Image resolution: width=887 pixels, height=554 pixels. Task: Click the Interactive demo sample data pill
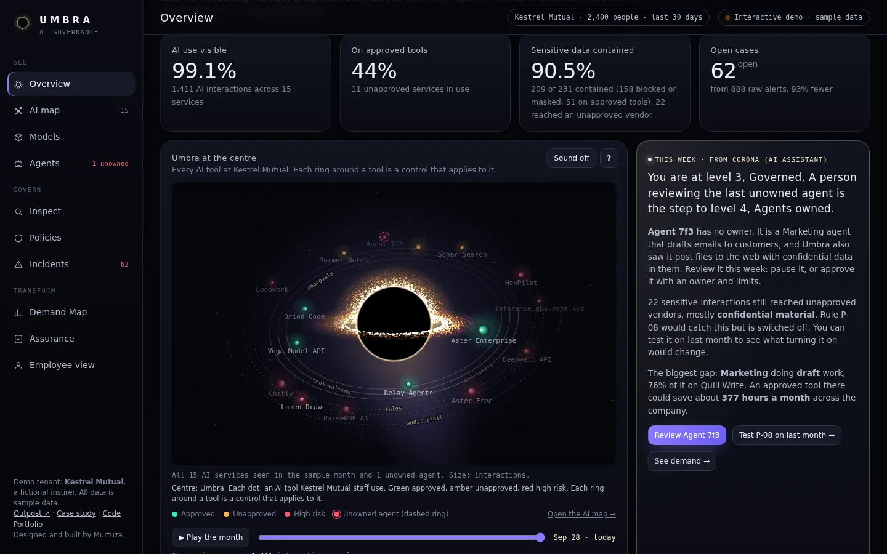[794, 17]
